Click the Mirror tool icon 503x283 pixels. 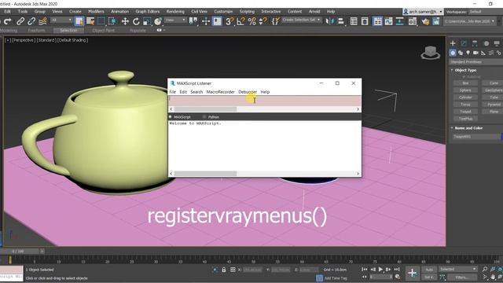coord(329,21)
